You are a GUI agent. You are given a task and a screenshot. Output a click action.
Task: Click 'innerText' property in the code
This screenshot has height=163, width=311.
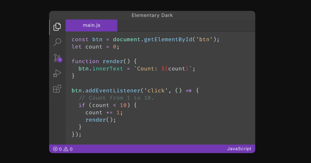pos(108,69)
